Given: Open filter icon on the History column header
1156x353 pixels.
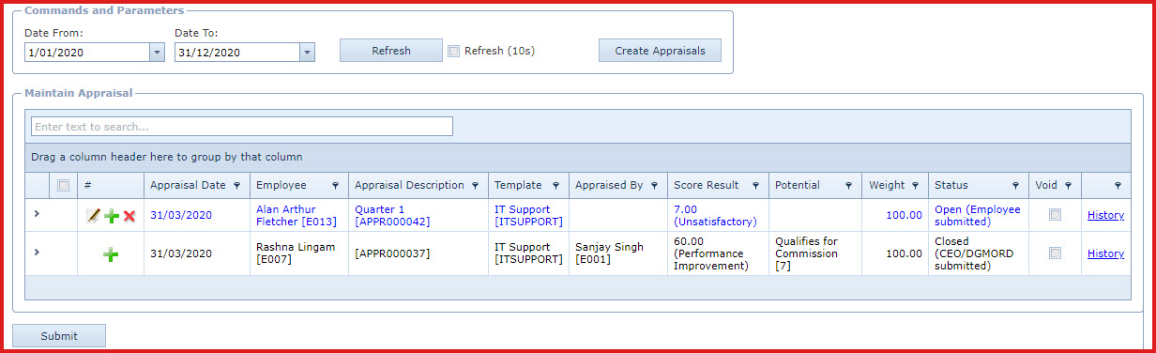Looking at the screenshot, I should pyautogui.click(x=1118, y=186).
